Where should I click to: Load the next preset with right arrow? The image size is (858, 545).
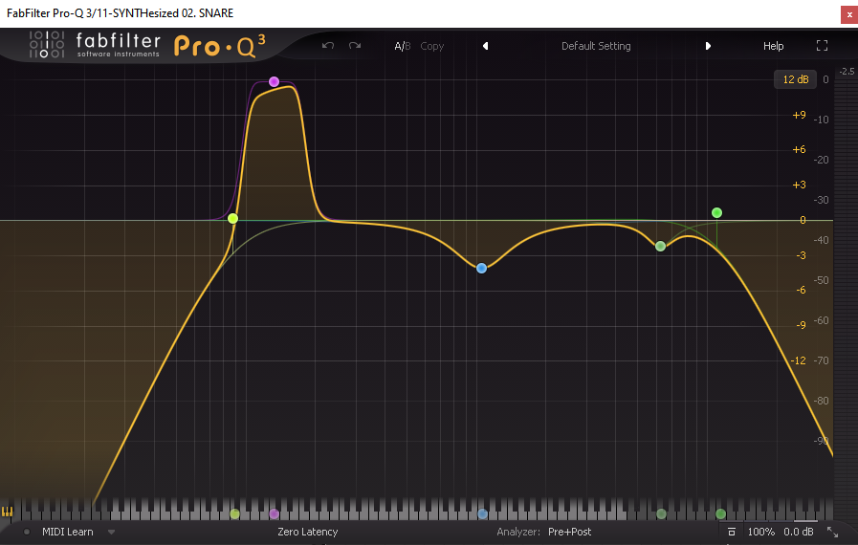tap(708, 46)
